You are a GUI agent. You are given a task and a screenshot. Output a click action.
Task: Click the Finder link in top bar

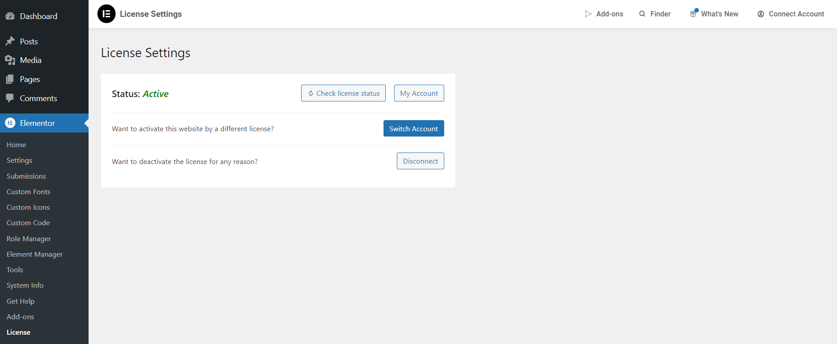[x=655, y=14]
